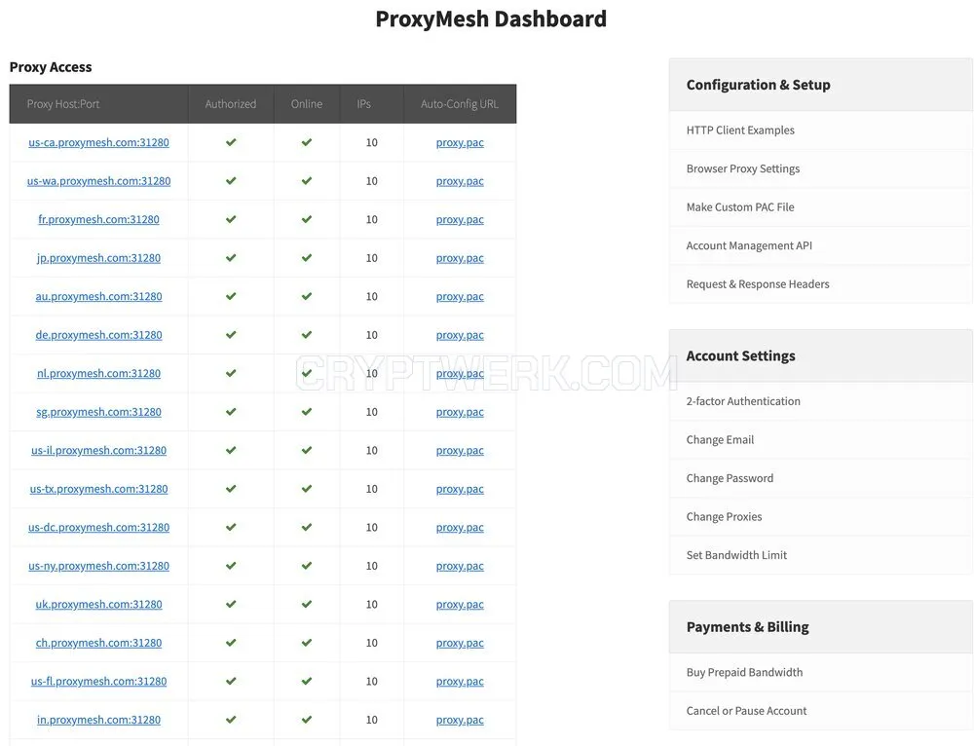Open HTTP Client Examples
Screen dimensions: 974x746
click(740, 131)
